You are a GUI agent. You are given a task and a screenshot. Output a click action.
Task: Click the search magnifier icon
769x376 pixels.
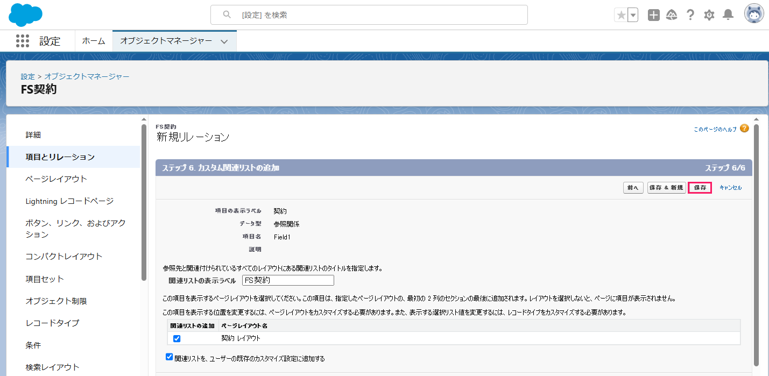[227, 15]
